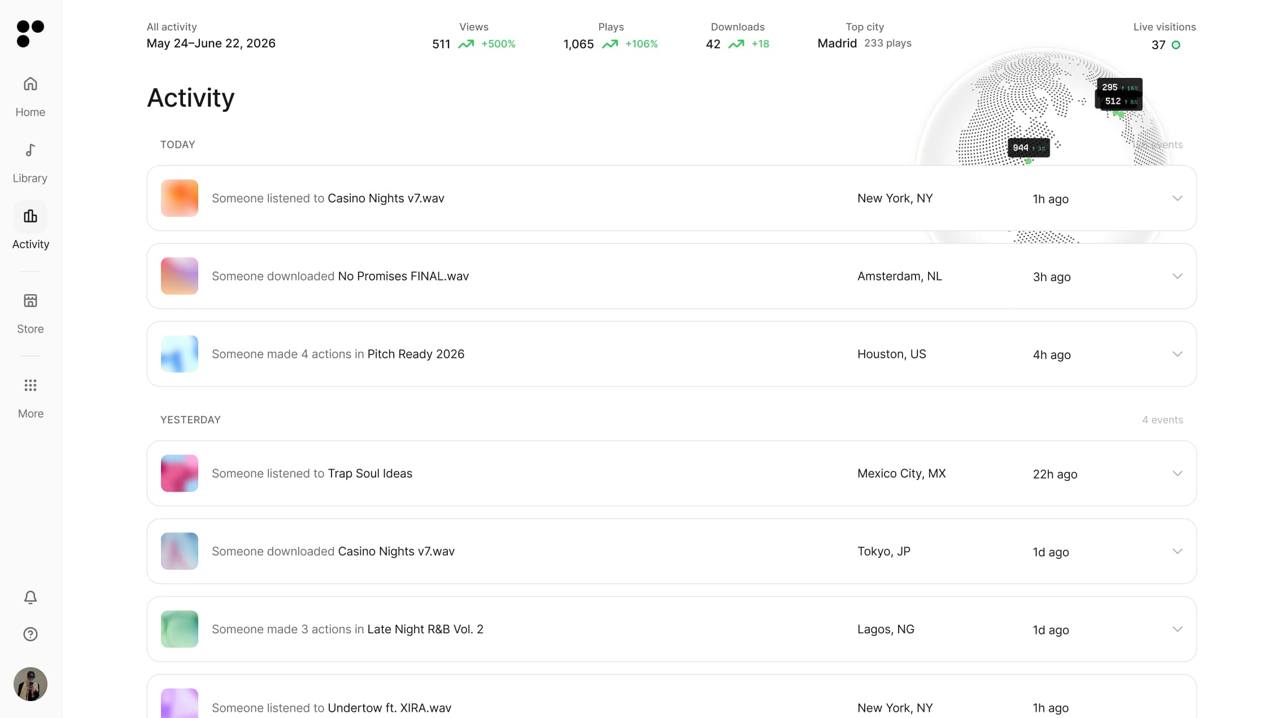Click the May 24–June 22, 2026 date range
This screenshot has height=718, width=1281.
(211, 43)
